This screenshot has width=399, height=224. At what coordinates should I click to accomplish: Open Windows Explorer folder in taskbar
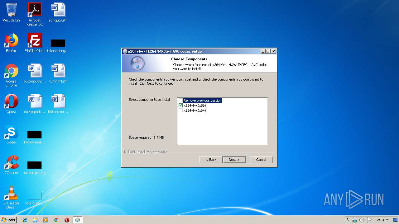point(35,220)
